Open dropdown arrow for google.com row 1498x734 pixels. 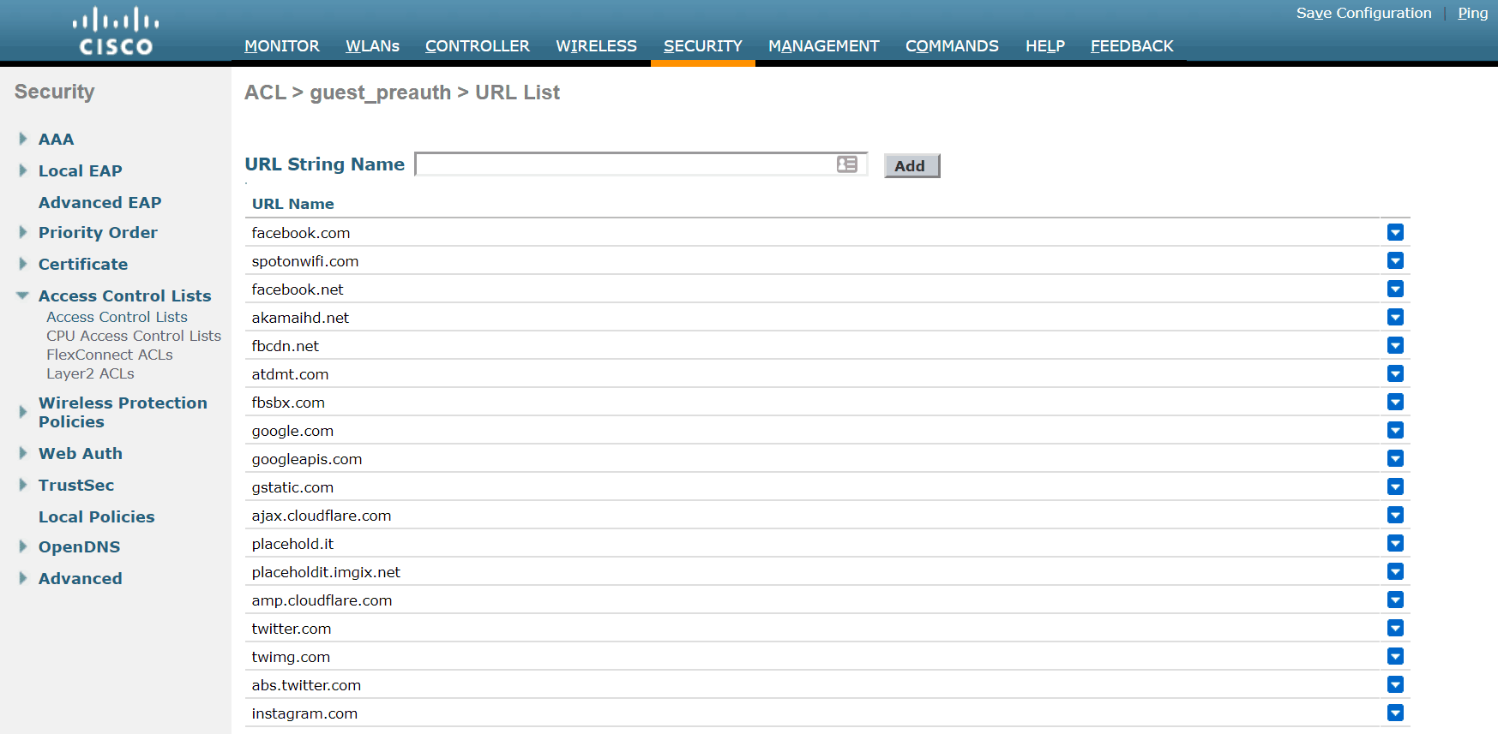tap(1395, 430)
